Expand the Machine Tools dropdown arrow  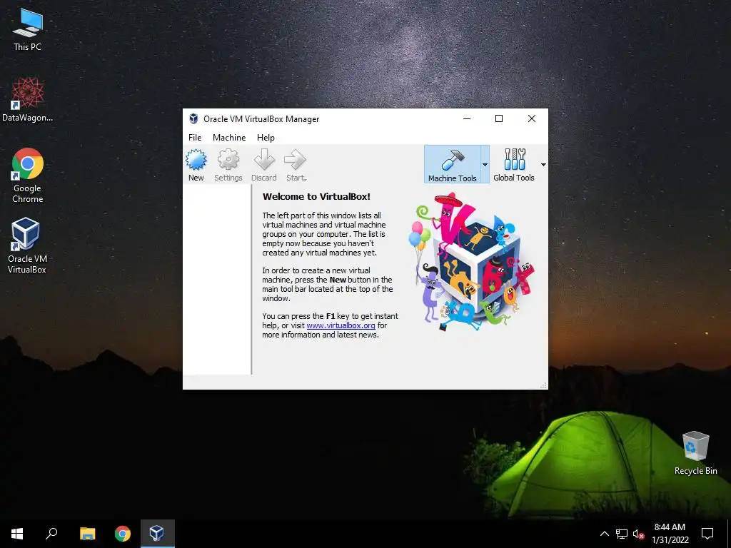click(485, 165)
